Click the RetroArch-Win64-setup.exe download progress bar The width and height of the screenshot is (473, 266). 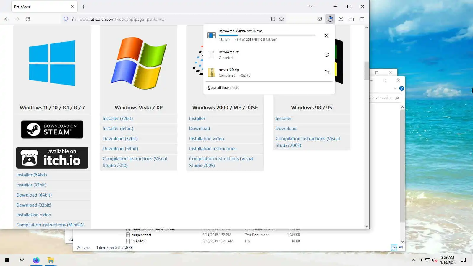coord(267,35)
